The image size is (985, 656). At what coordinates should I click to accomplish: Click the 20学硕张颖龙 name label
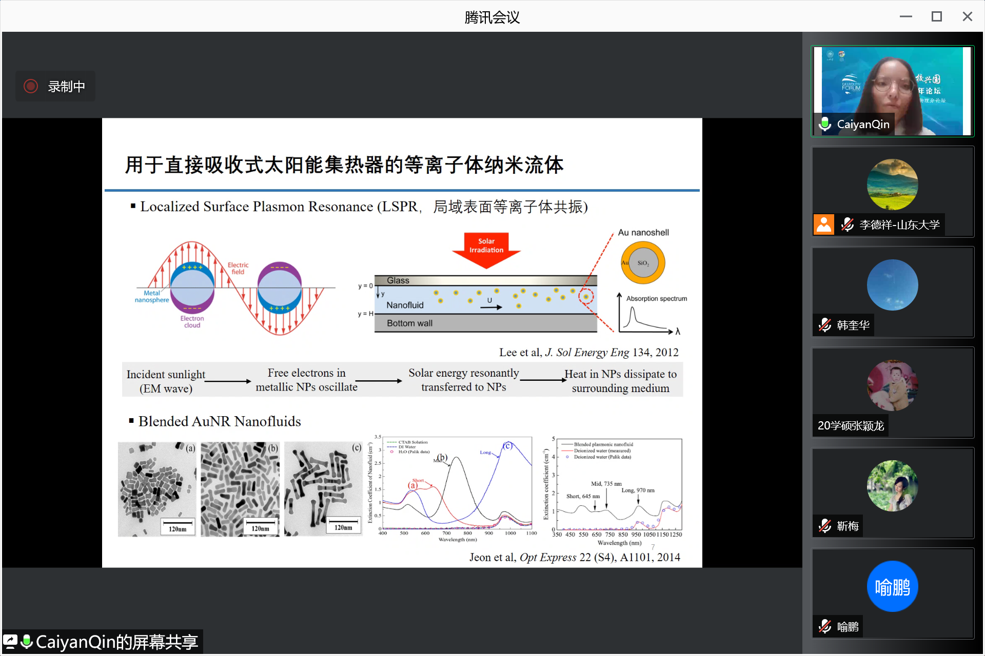point(851,425)
